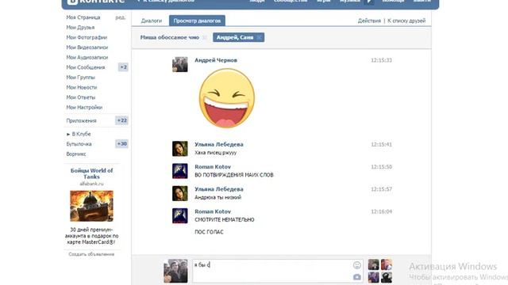Open the Действия actions menu

pos(369,21)
